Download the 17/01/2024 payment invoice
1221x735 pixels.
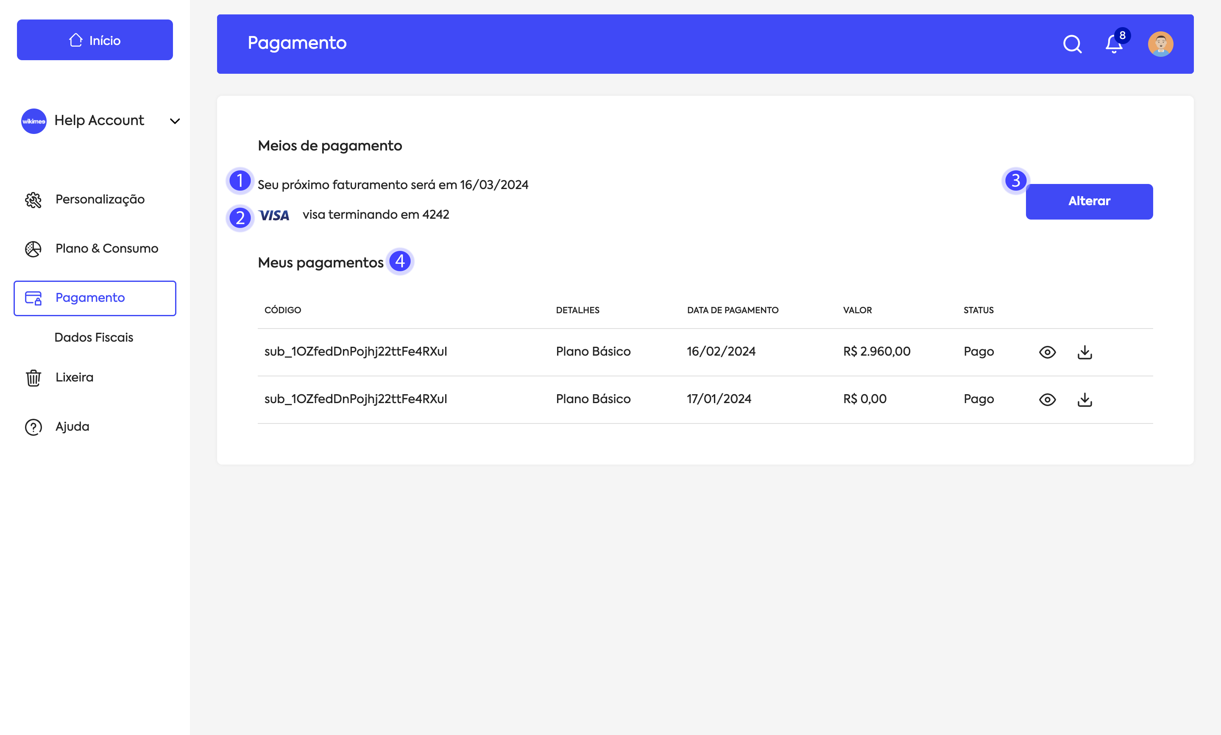(1084, 400)
